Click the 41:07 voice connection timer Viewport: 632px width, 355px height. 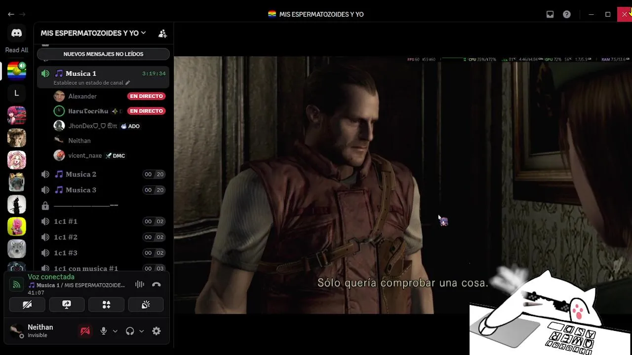36,293
